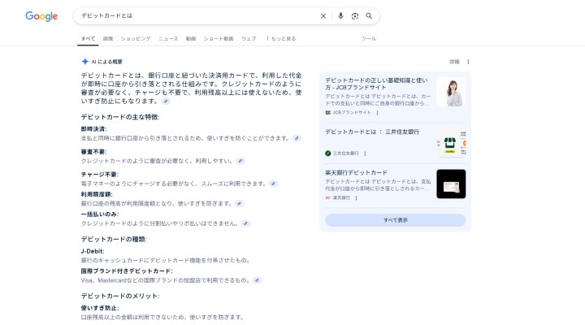Switch to the ニュース tab
The height and width of the screenshot is (325, 585).
point(168,39)
